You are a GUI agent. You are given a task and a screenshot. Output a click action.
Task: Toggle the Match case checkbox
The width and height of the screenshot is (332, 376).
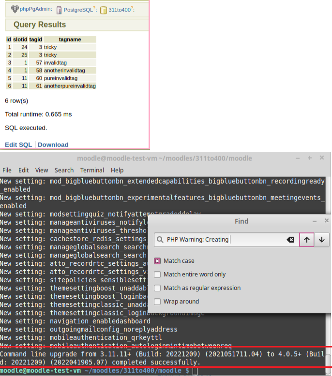(x=157, y=261)
